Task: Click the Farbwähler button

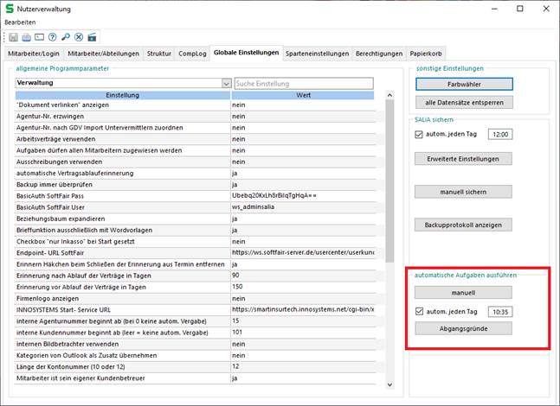Action: point(464,84)
